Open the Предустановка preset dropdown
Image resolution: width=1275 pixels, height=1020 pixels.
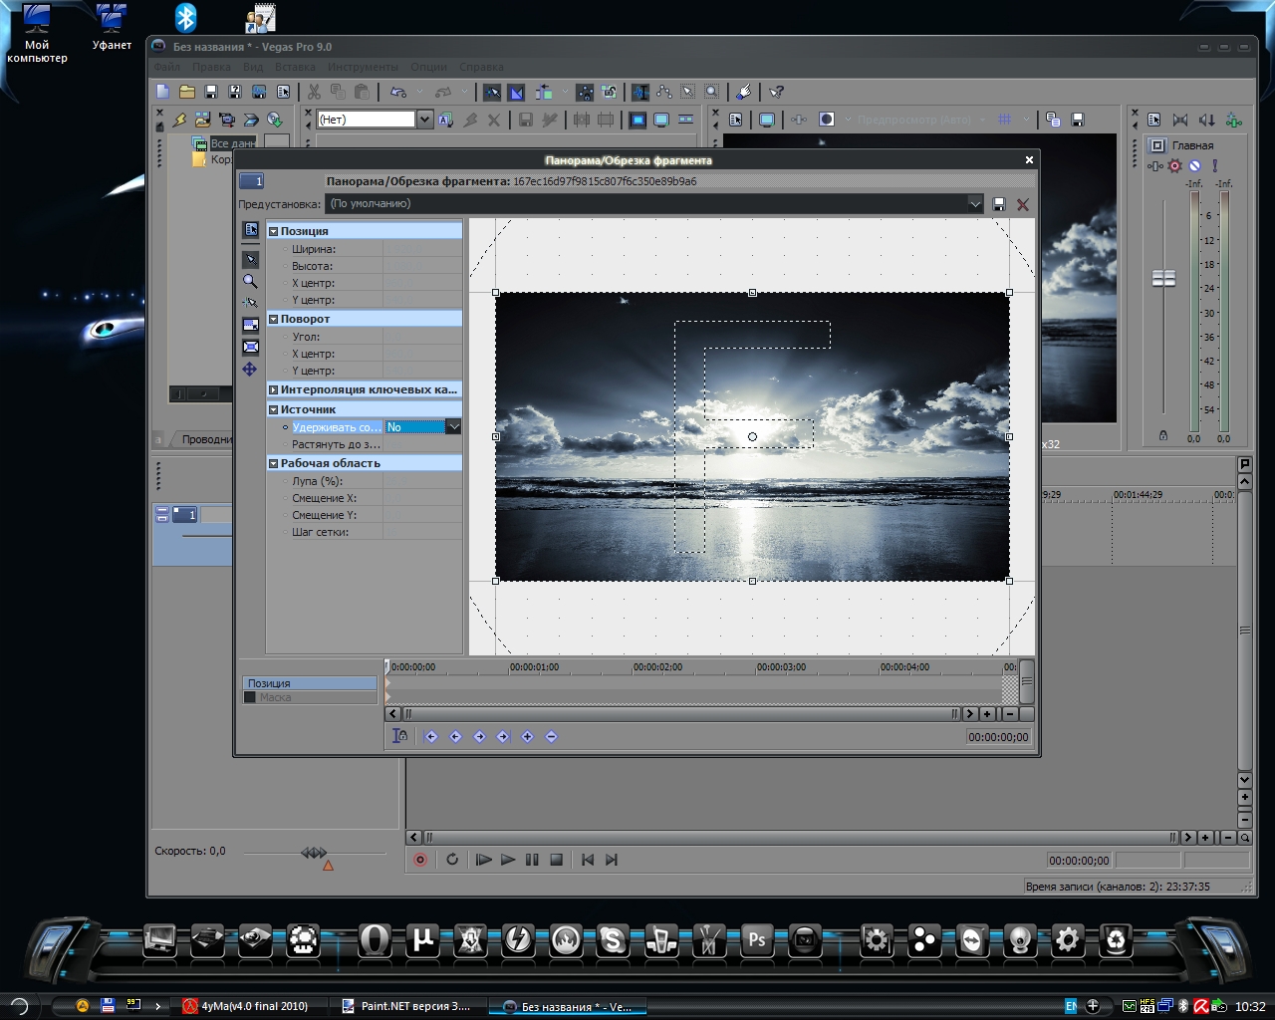(975, 204)
